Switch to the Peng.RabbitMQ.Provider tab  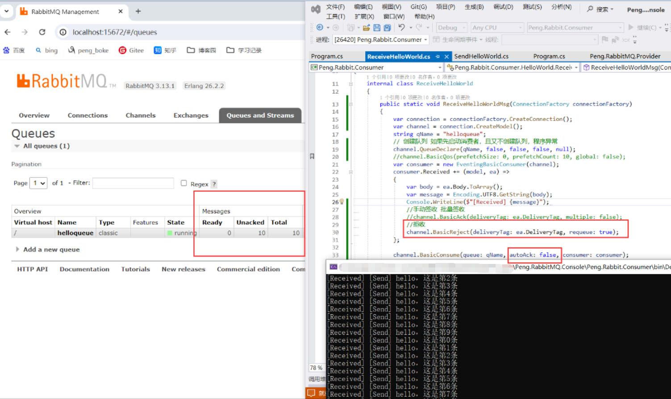pos(625,56)
